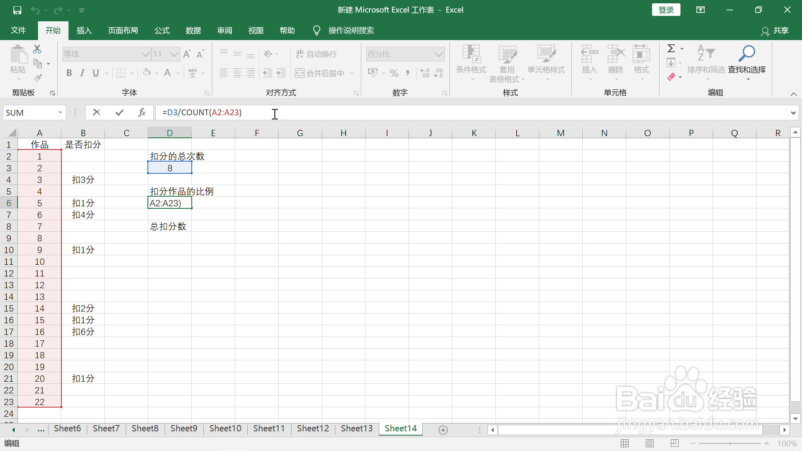802x451 pixels.
Task: Open the 公式 ribbon tab
Action: (x=162, y=30)
